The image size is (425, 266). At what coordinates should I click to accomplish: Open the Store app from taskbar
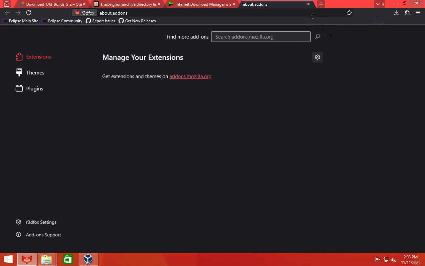point(68,259)
